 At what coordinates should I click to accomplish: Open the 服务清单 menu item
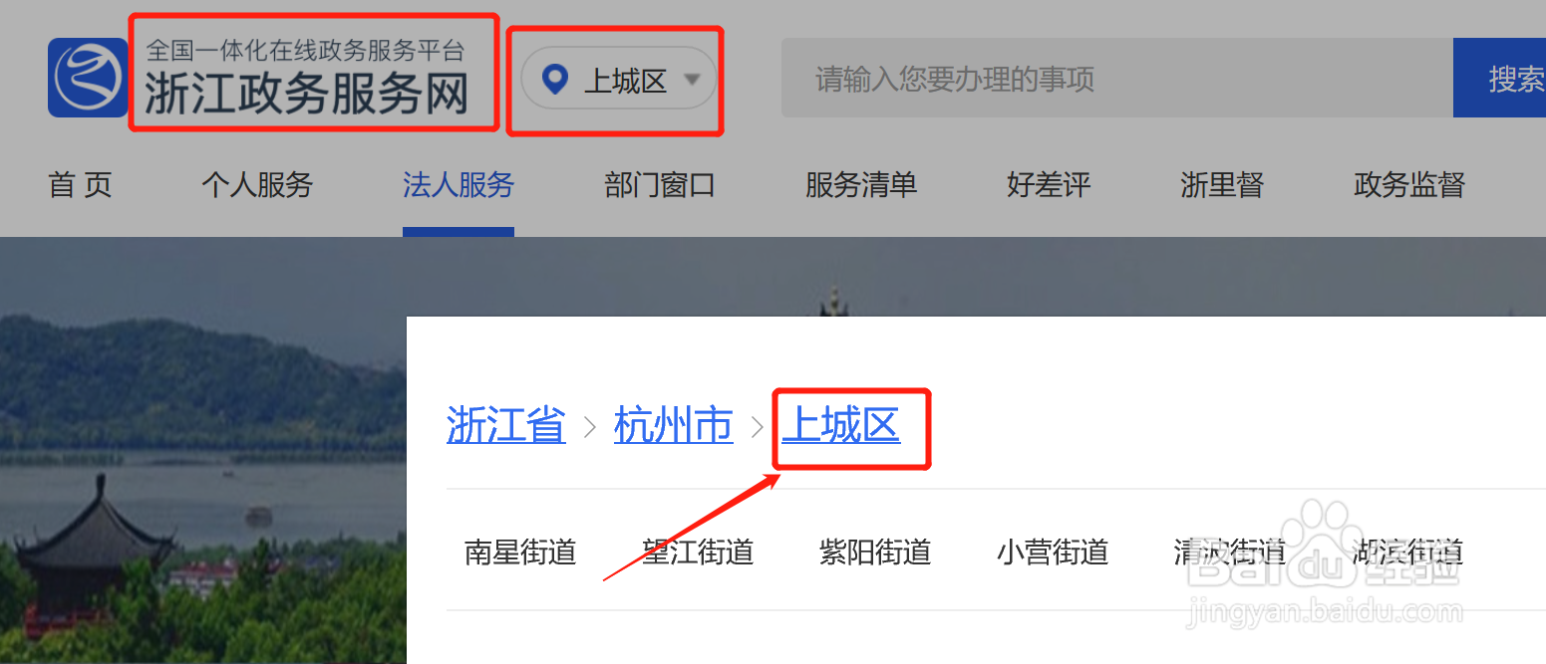[861, 184]
